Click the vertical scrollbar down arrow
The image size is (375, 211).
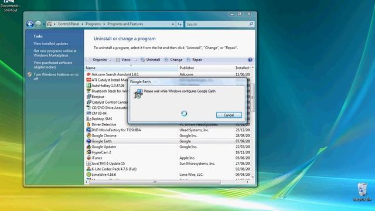tap(253, 177)
